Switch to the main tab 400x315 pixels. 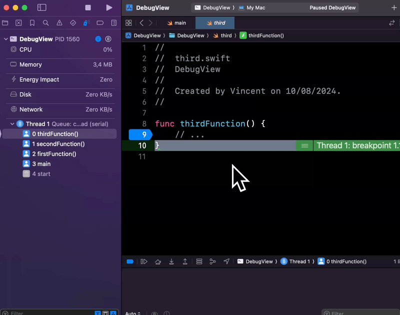click(x=176, y=23)
